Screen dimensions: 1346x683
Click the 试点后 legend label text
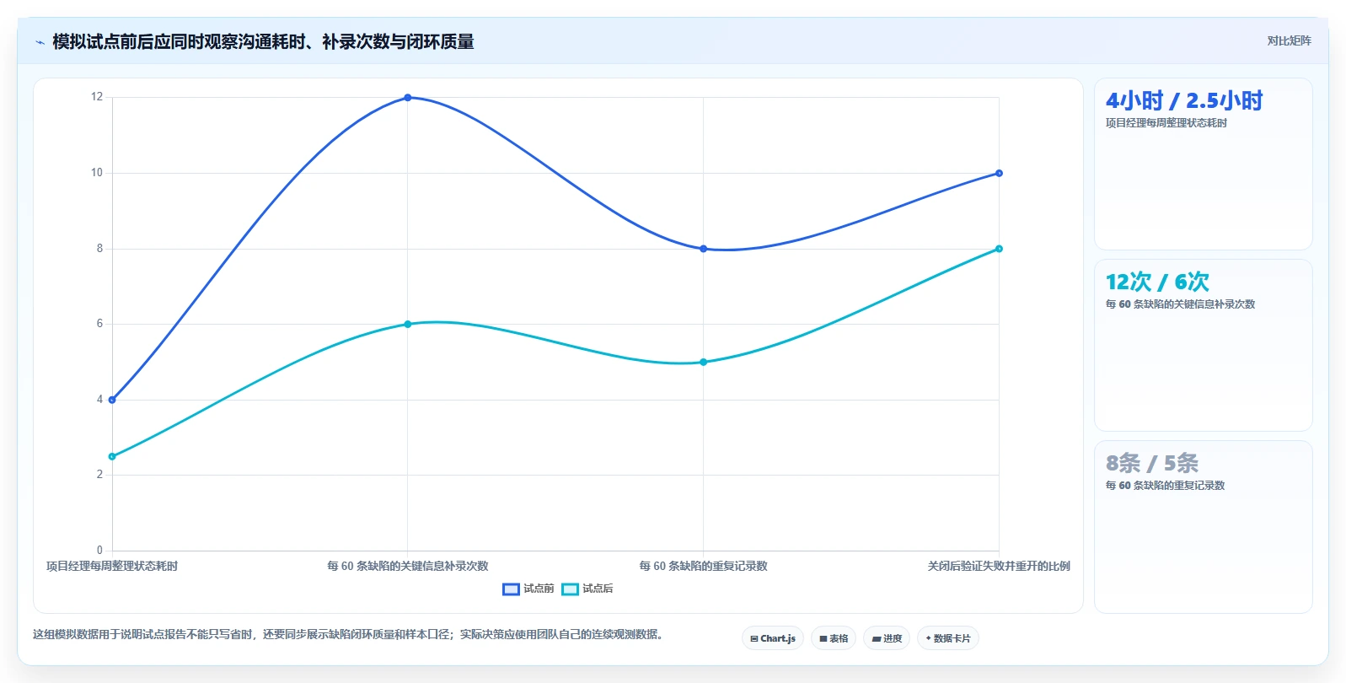(x=598, y=589)
